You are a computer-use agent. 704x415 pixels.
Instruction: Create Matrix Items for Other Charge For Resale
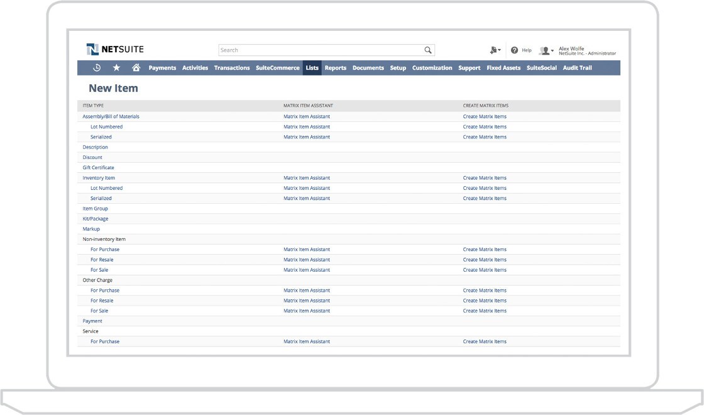point(485,301)
